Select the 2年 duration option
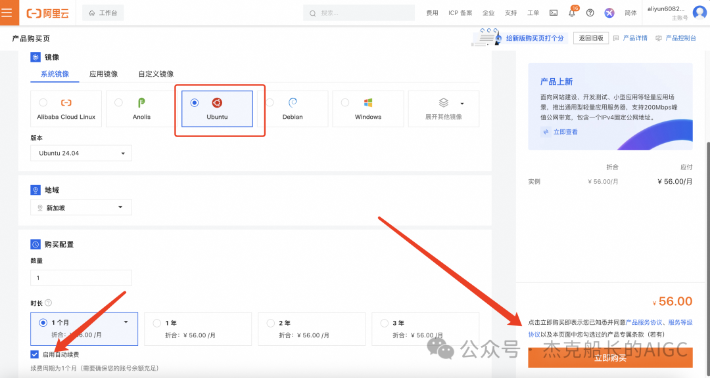The height and width of the screenshot is (378, 710). [312, 329]
